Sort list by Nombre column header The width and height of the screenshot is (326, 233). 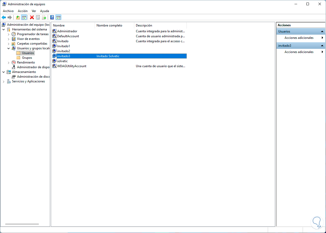(x=73, y=25)
